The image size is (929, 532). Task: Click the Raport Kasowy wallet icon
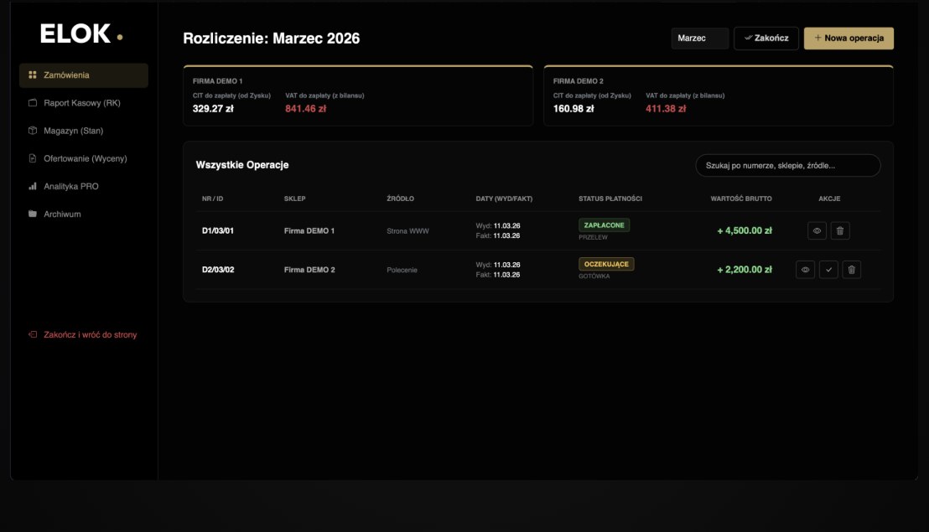pyautogui.click(x=33, y=103)
